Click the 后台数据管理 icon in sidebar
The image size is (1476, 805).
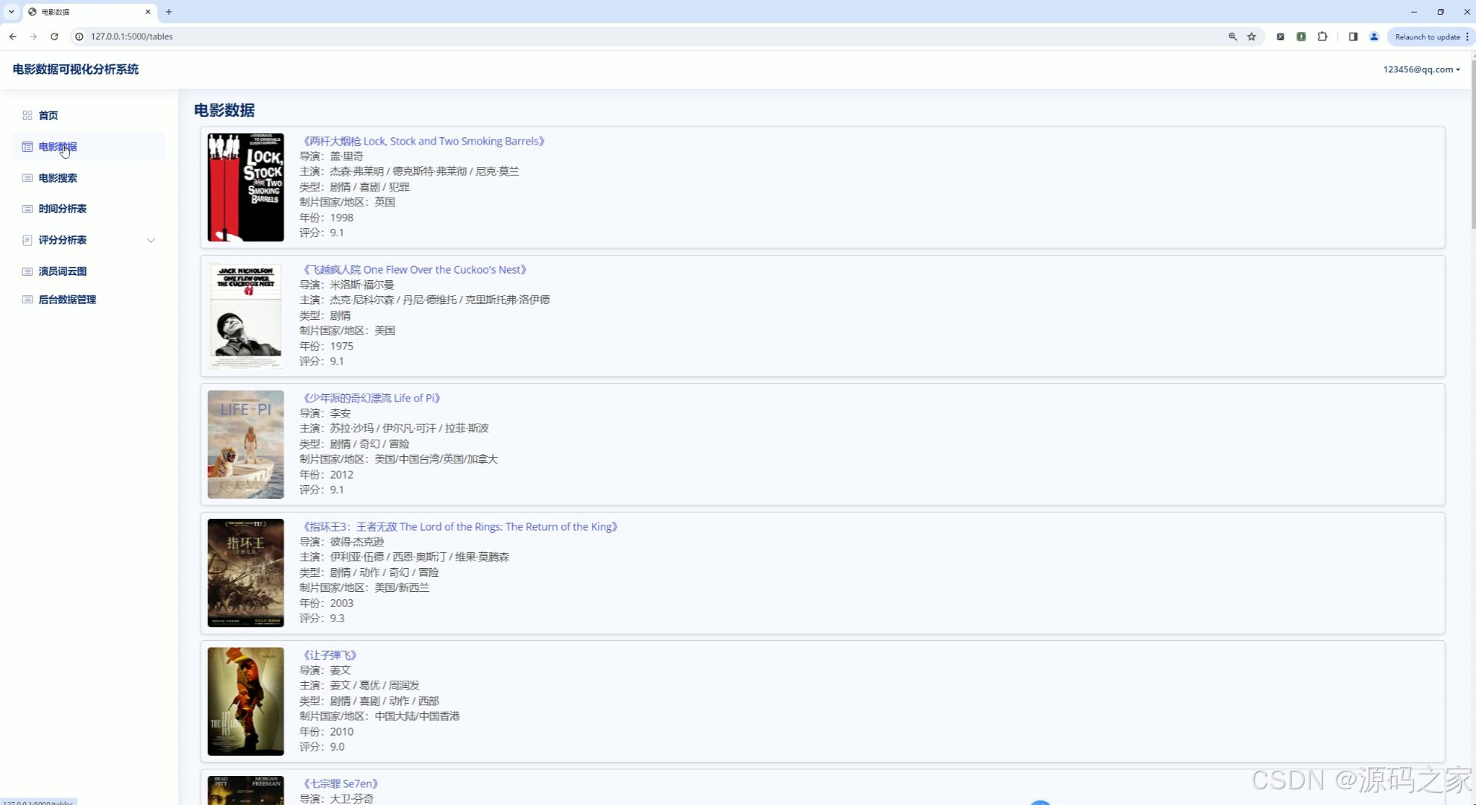pos(28,300)
